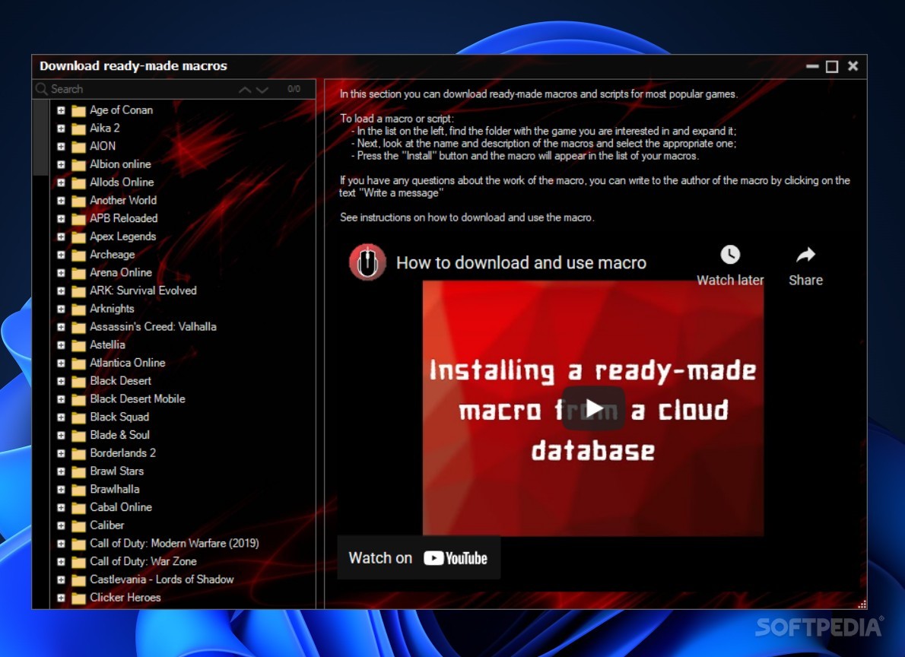Click the AION folder icon

pos(78,146)
